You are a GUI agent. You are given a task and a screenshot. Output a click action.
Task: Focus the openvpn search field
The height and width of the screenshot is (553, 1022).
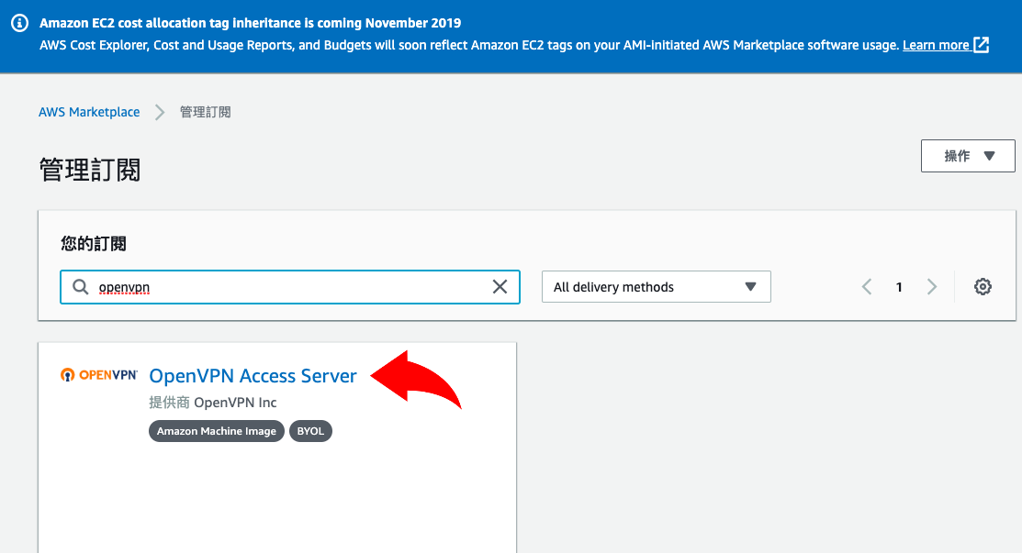290,287
